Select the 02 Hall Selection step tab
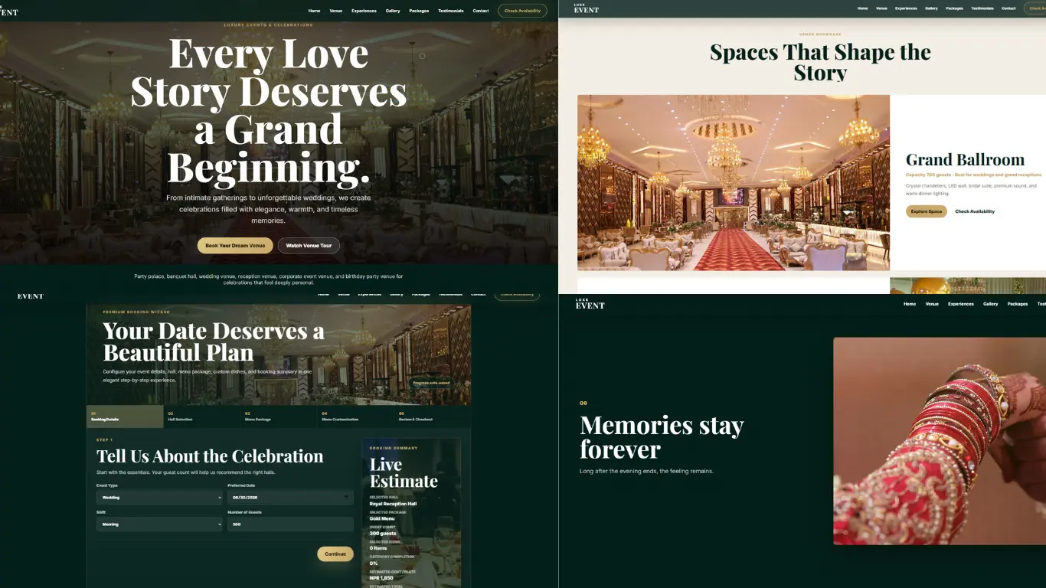Image resolution: width=1046 pixels, height=588 pixels. (202, 416)
